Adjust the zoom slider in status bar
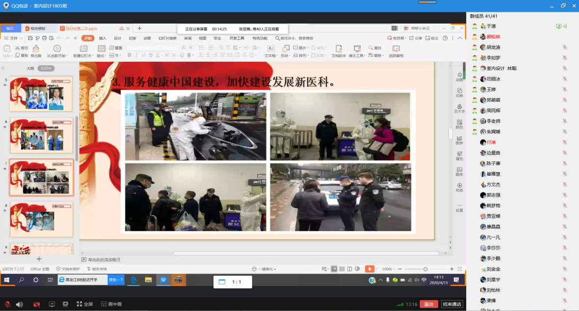This screenshot has height=311, width=579. pos(425,269)
